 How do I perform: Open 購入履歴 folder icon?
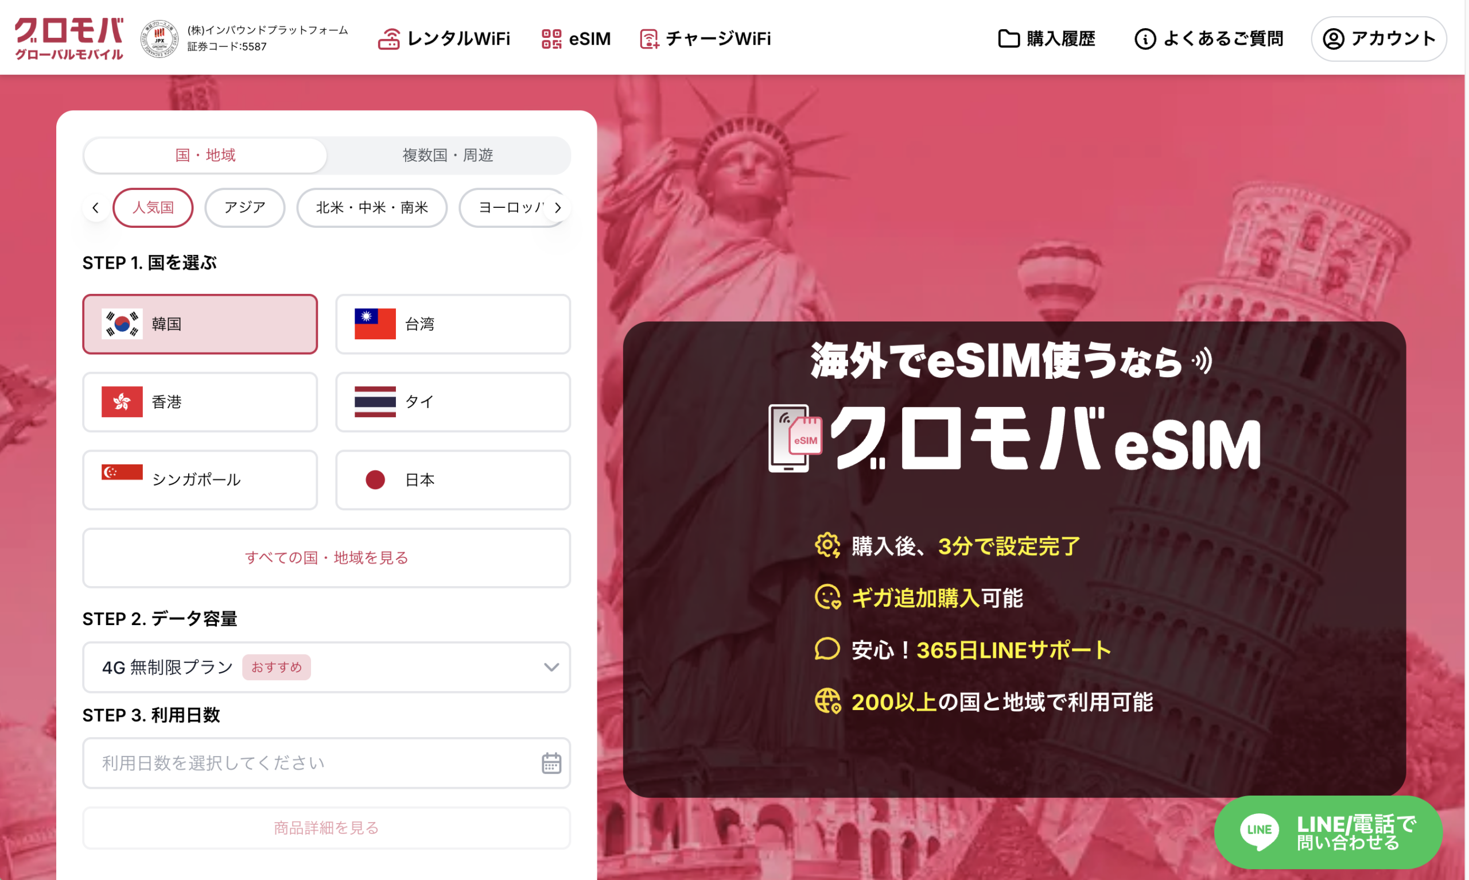pos(1008,39)
